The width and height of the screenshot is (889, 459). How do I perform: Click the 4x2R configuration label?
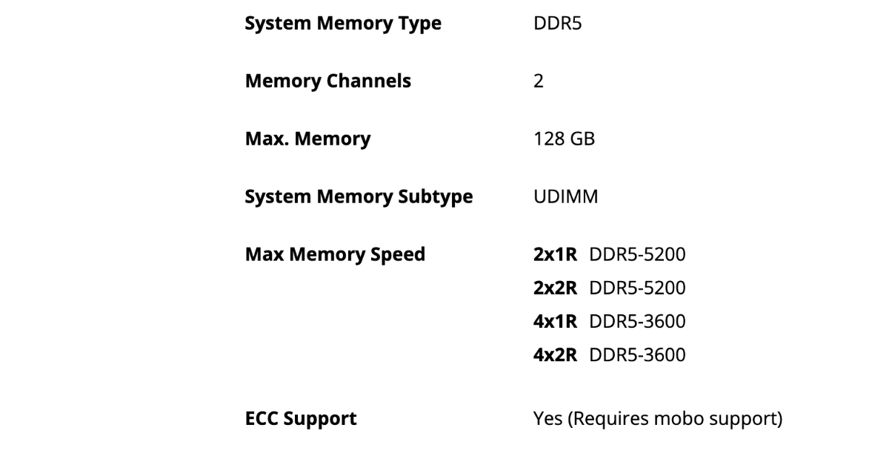tap(555, 355)
